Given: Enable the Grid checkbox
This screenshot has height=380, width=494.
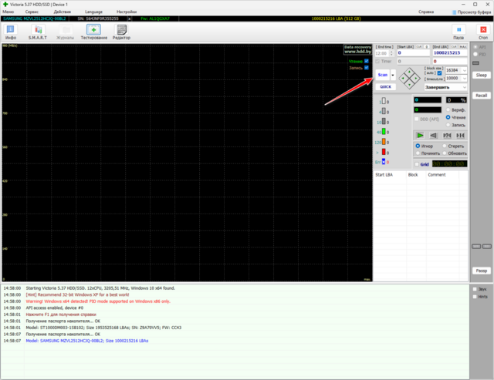Looking at the screenshot, I should point(416,163).
